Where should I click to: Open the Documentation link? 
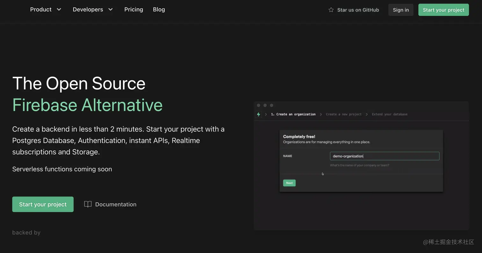point(110,204)
